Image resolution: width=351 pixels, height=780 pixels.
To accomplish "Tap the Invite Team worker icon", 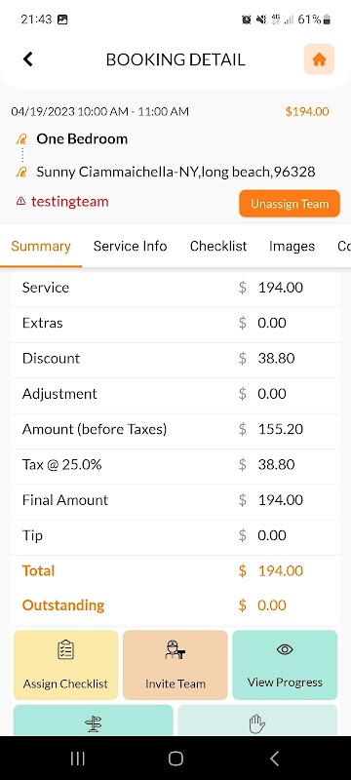I will 175,649.
